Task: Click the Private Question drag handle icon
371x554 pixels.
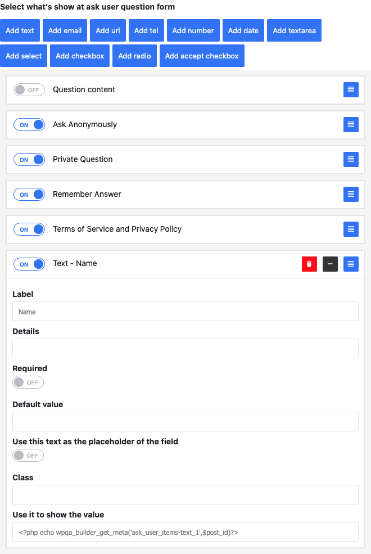Action: 351,159
